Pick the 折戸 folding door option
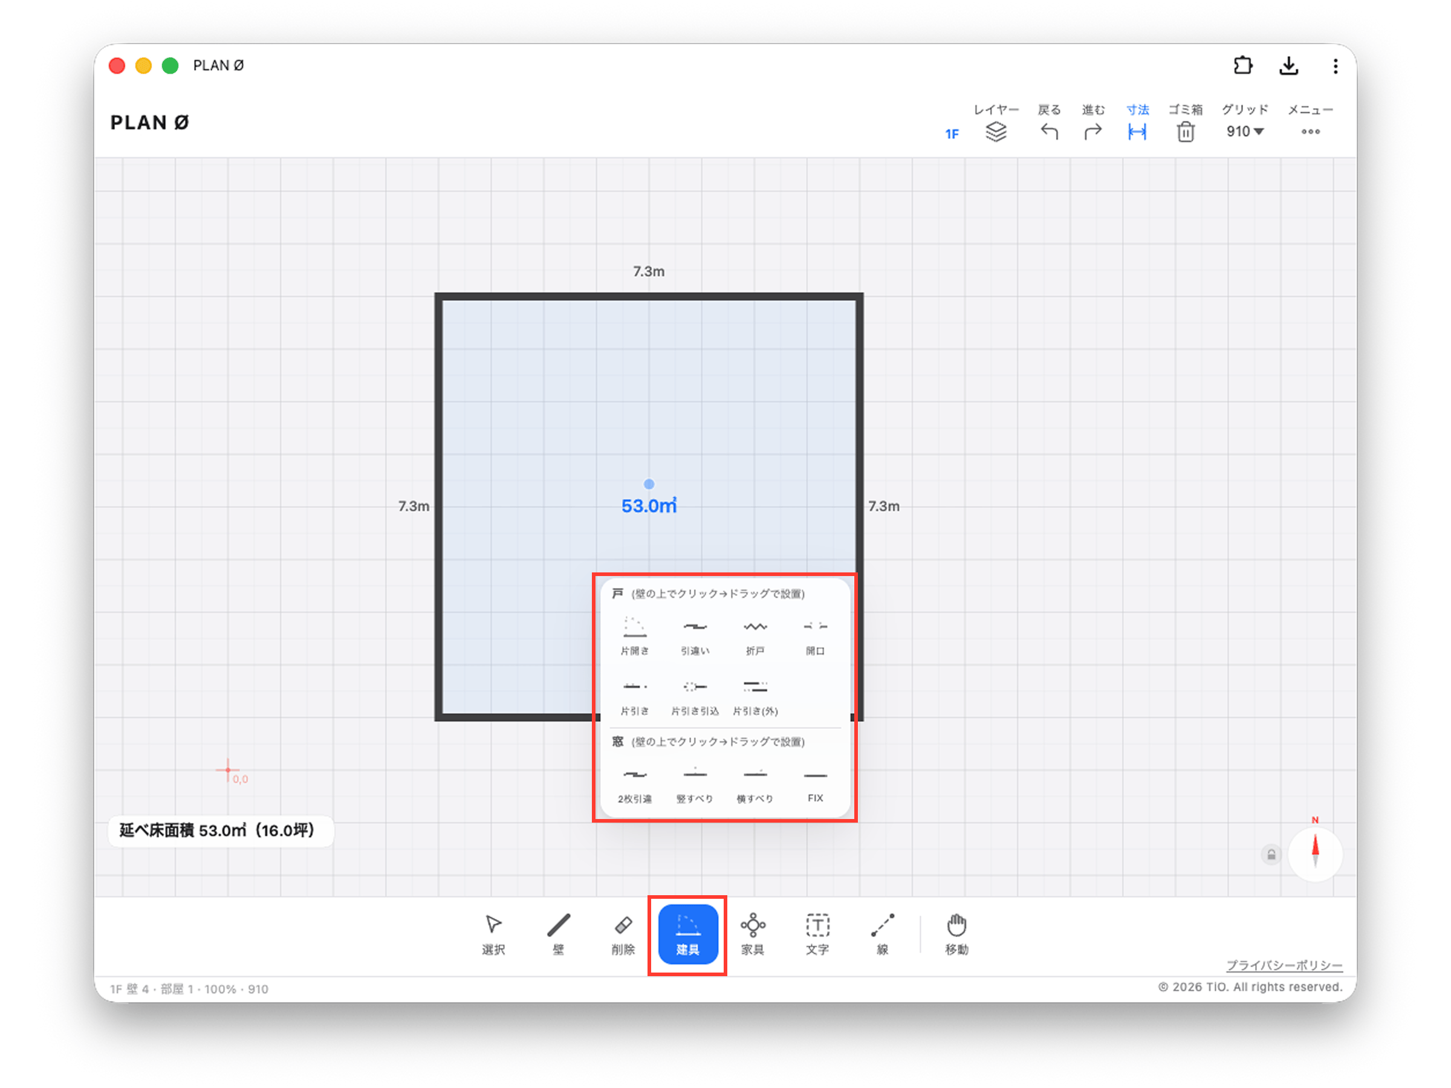The height and width of the screenshot is (1088, 1451). coord(755,635)
